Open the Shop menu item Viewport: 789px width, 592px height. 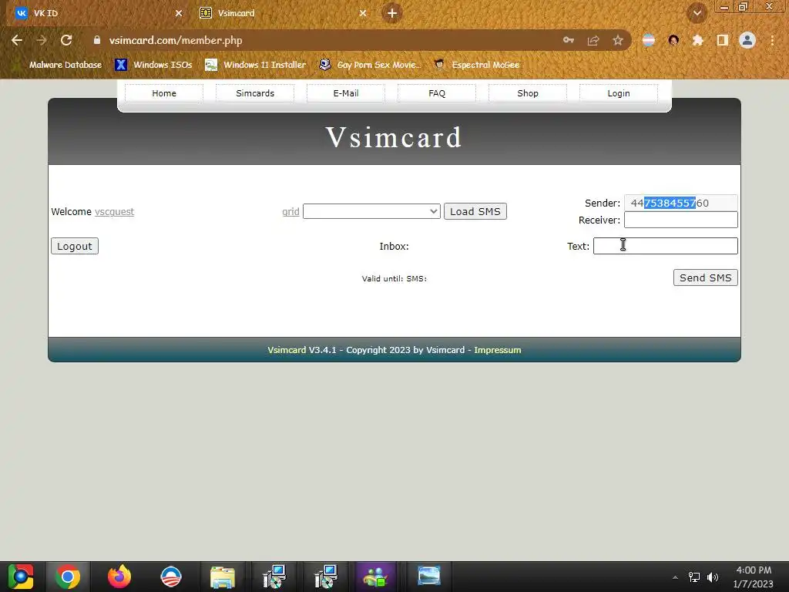click(528, 93)
